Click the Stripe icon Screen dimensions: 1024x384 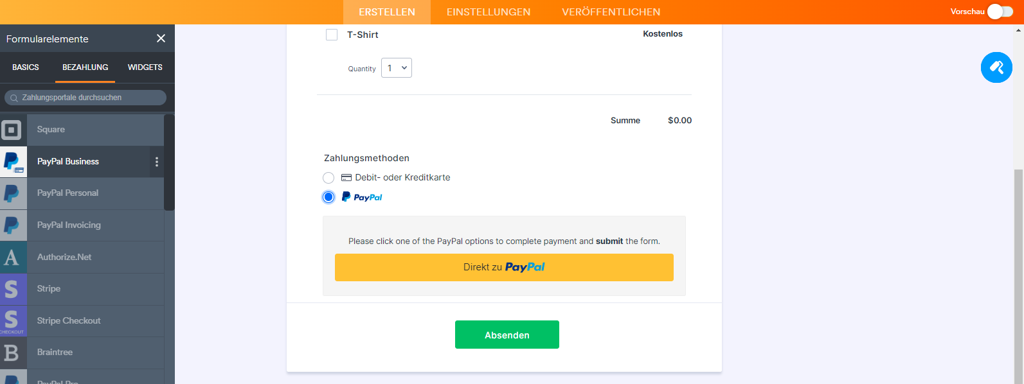(x=12, y=289)
